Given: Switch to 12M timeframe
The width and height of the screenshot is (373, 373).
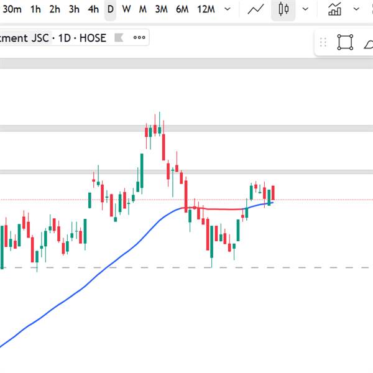Looking at the screenshot, I should [x=206, y=9].
